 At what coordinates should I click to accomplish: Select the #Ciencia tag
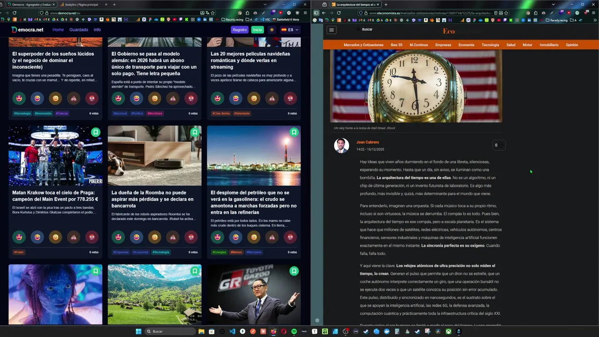click(62, 113)
